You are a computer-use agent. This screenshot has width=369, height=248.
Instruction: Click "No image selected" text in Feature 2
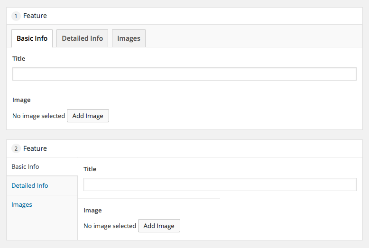[110, 226]
